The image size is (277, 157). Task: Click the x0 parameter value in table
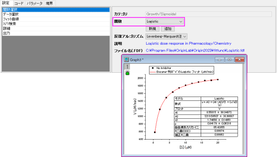[x=219, y=120]
